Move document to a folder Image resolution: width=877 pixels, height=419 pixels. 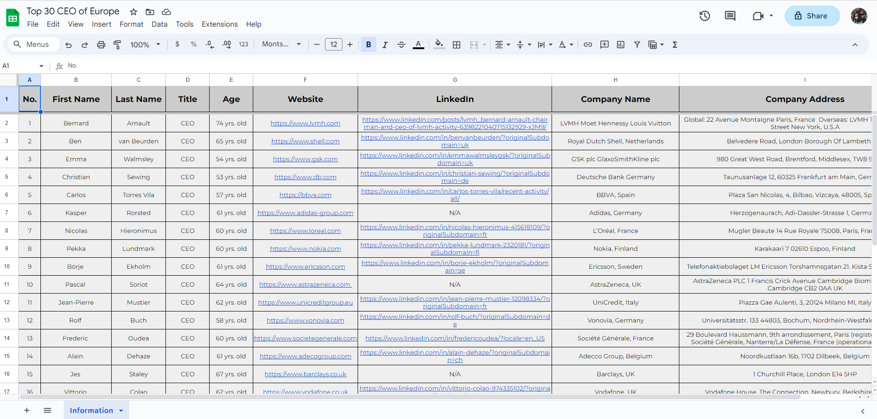tap(150, 12)
